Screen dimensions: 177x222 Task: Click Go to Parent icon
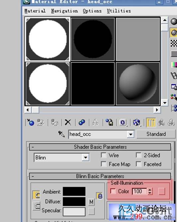tap(161, 122)
